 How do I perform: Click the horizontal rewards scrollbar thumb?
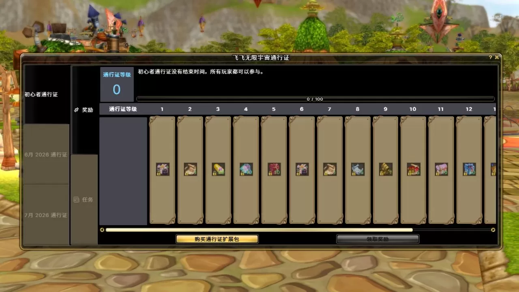click(259, 230)
